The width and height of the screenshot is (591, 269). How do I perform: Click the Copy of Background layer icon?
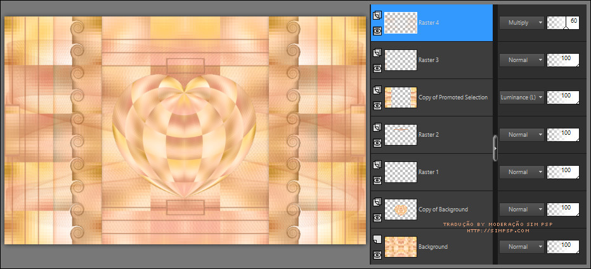377,203
